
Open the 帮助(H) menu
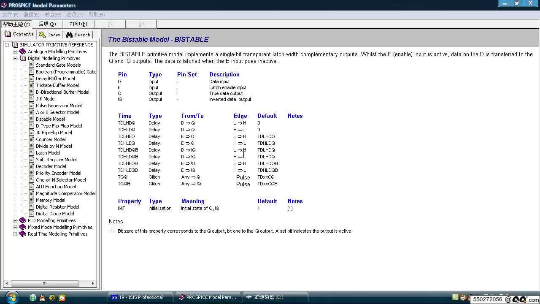(x=97, y=15)
